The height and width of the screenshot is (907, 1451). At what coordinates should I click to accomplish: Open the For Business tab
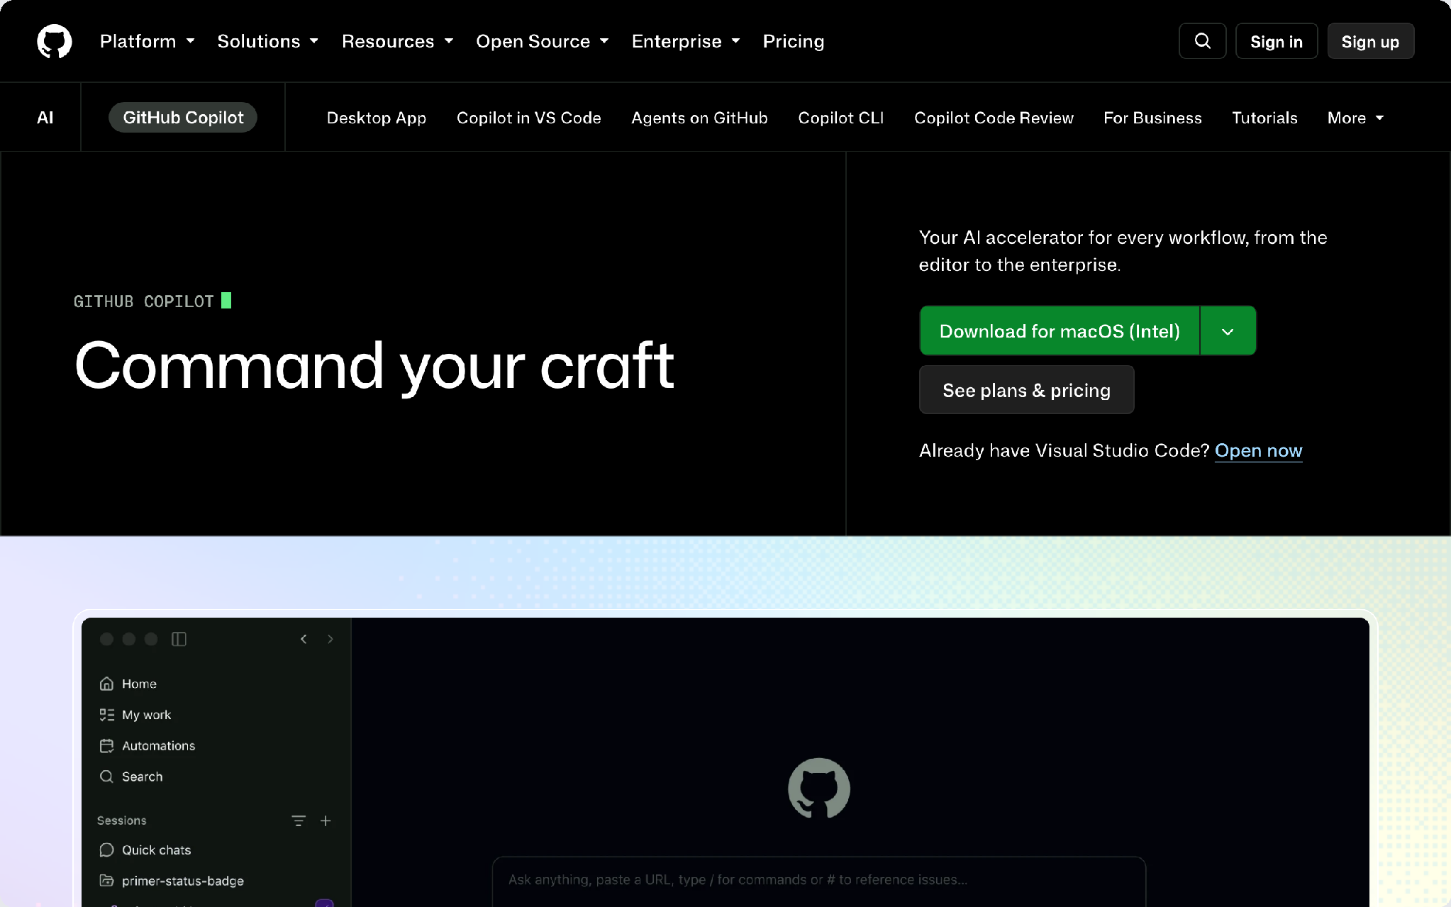1152,118
